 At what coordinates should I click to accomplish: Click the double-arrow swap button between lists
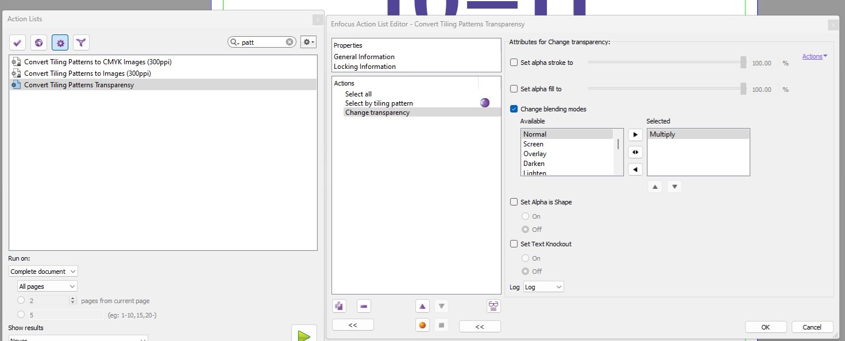[635, 152]
